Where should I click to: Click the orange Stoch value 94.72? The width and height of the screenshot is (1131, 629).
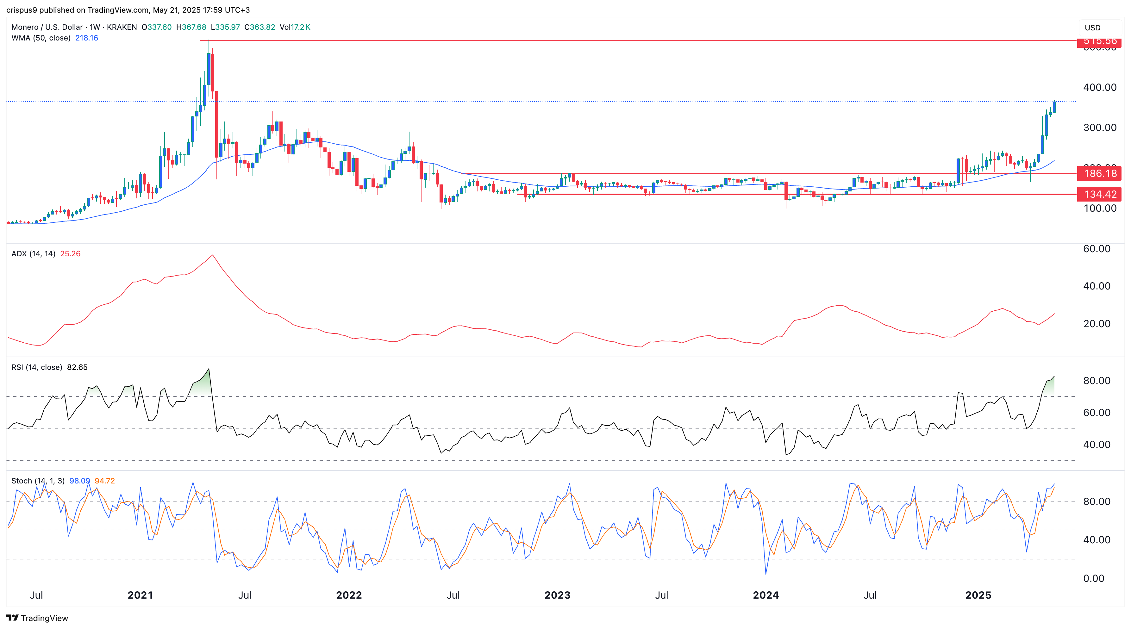tap(104, 481)
